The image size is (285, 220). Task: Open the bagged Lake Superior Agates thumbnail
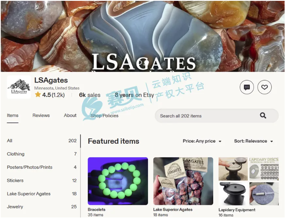click(x=183, y=181)
